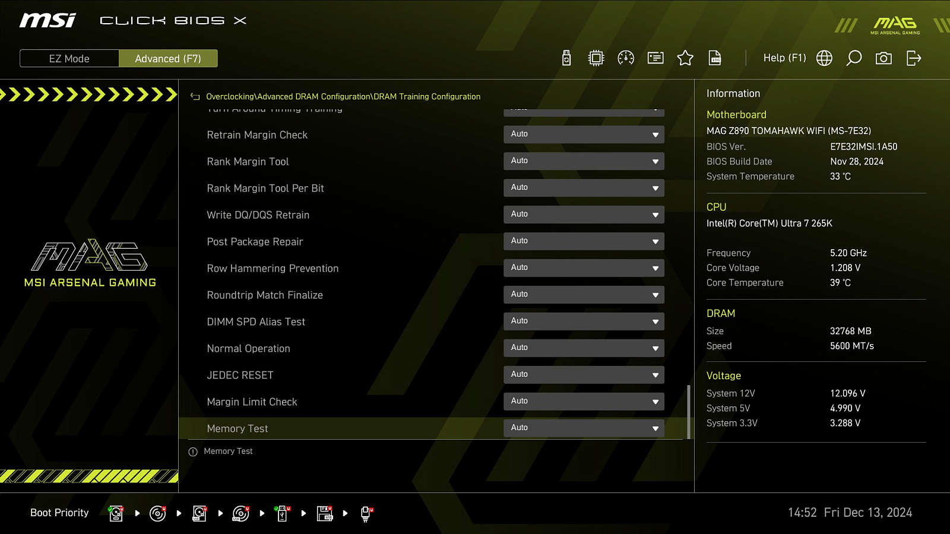Select the optical disc boot priority icon

pyautogui.click(x=157, y=513)
